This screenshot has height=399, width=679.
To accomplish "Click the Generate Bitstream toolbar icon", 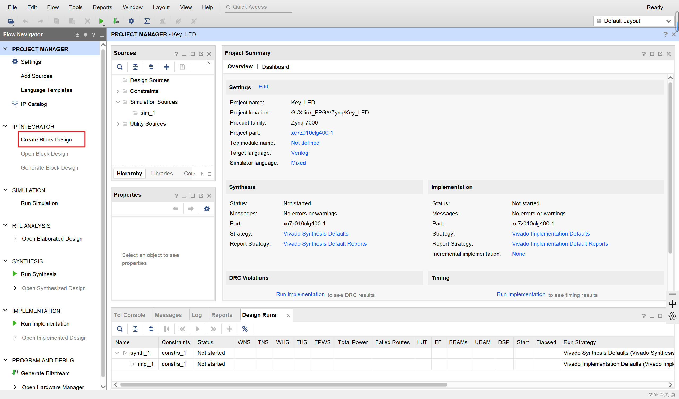I will [116, 21].
